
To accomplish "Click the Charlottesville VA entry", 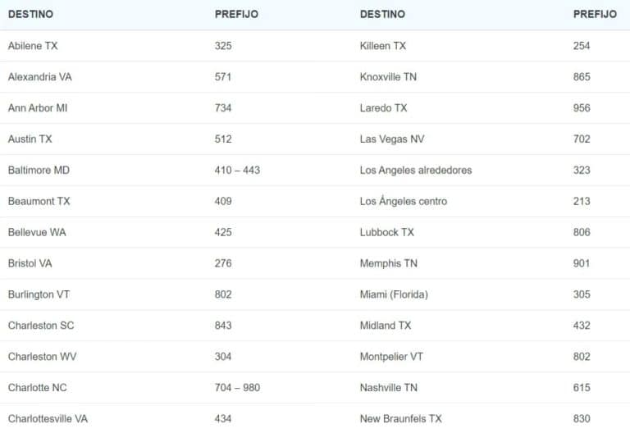I will (48, 419).
